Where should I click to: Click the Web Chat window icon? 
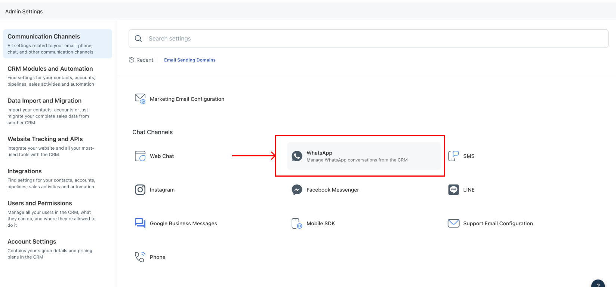click(140, 156)
